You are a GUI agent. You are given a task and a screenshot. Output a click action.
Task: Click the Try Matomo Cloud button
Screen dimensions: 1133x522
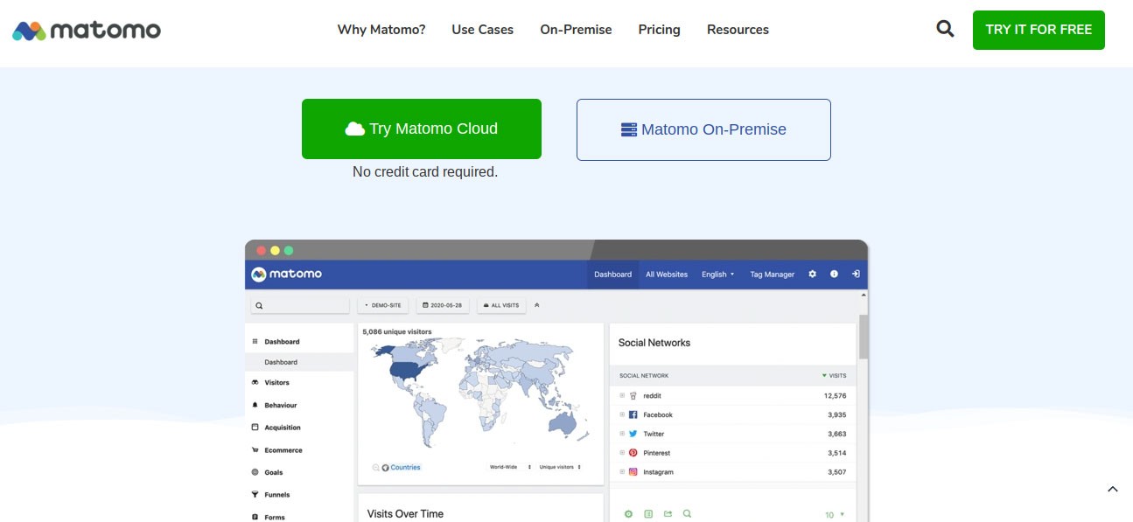pyautogui.click(x=422, y=129)
